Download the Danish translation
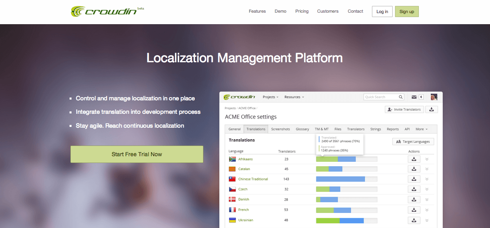This screenshot has height=228, width=490. (414, 199)
